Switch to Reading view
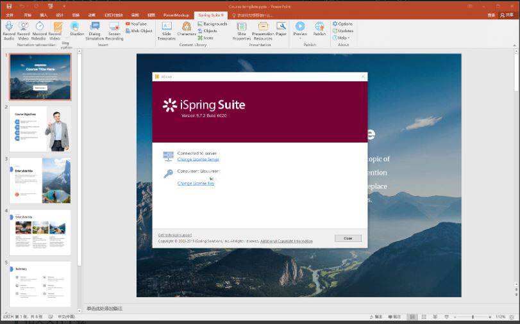The width and height of the screenshot is (520, 324). [x=435, y=317]
